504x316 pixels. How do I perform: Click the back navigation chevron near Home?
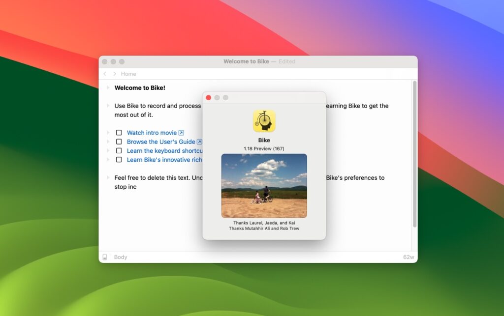click(105, 73)
